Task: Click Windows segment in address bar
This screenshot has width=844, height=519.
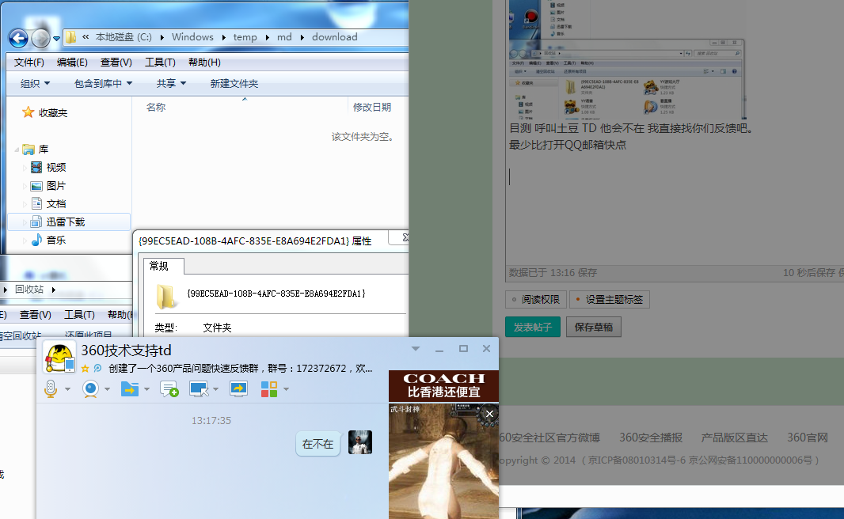Action: (192, 37)
